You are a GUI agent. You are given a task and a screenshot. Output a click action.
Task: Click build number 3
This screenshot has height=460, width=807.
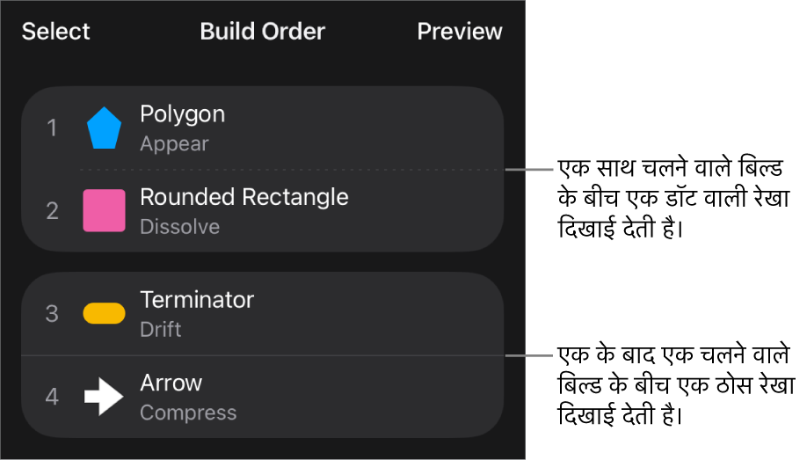pyautogui.click(x=52, y=314)
